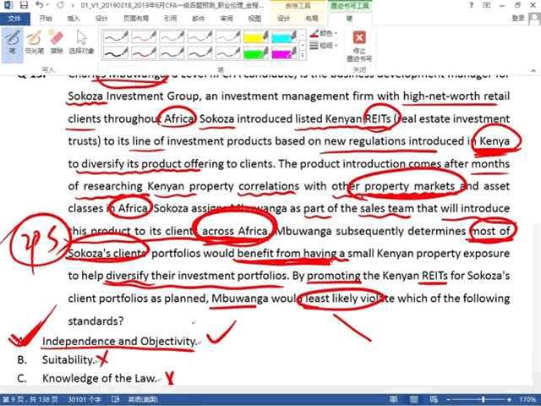Switch to Web Layout view in status bar
Viewport: 541px width, 406px height.
pos(434,399)
